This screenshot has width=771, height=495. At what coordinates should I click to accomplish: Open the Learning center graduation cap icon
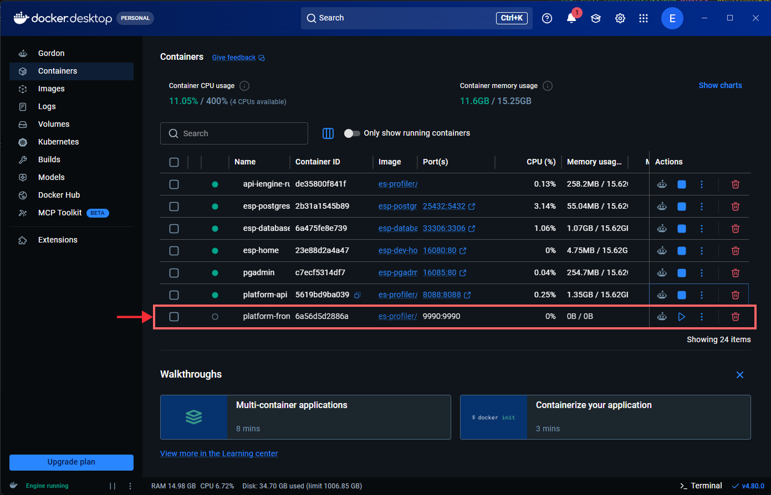pos(596,18)
